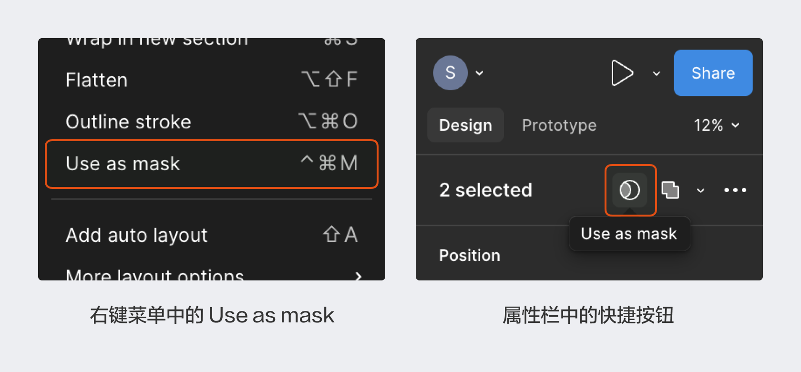
Task: Click the Position section heading
Action: 470,255
